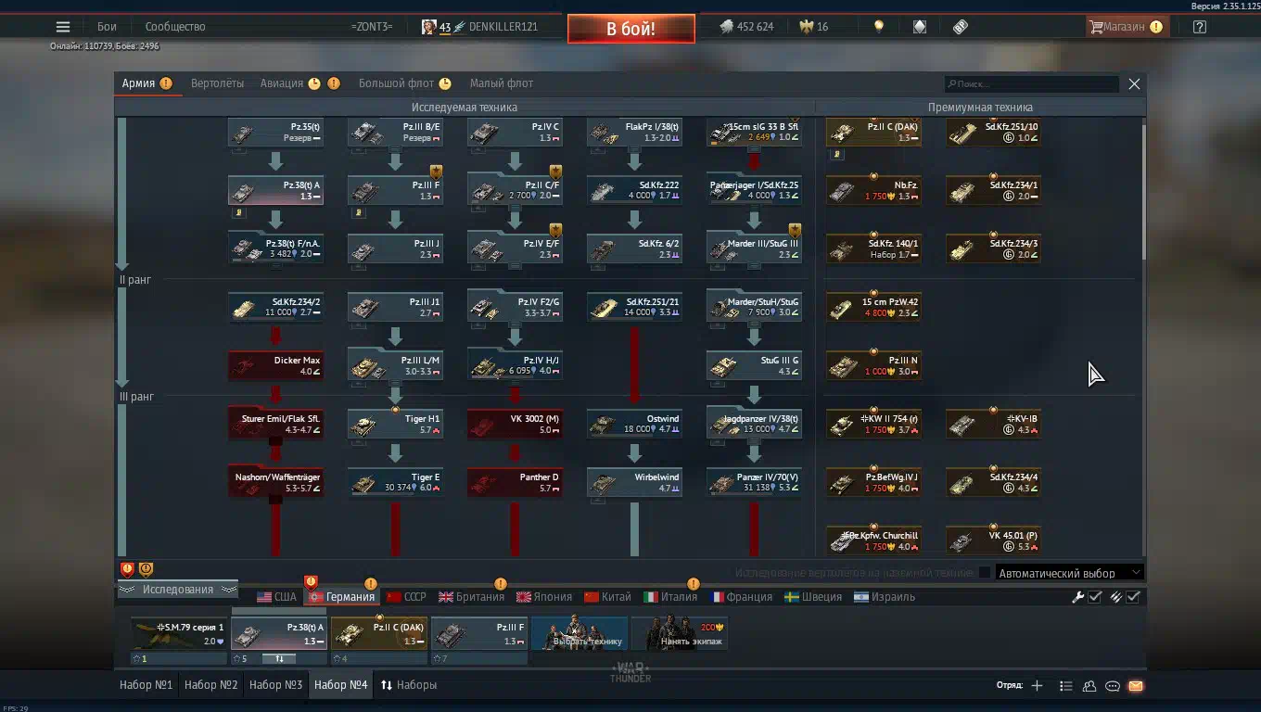Screen dimensions: 1261x712
Task: Select the Wirbelwind vehicle card
Action: [x=634, y=483]
